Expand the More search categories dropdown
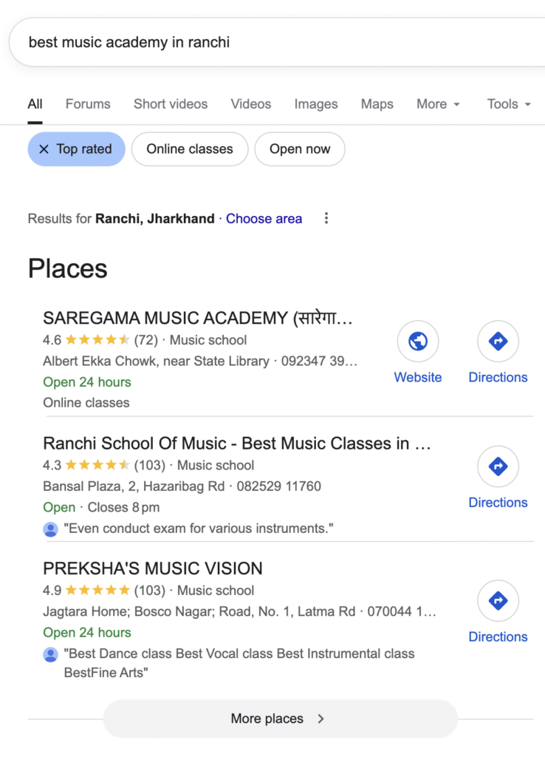545x757 pixels. pos(438,104)
